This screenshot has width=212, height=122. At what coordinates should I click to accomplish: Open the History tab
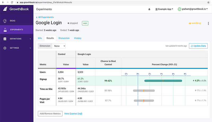(78, 38)
